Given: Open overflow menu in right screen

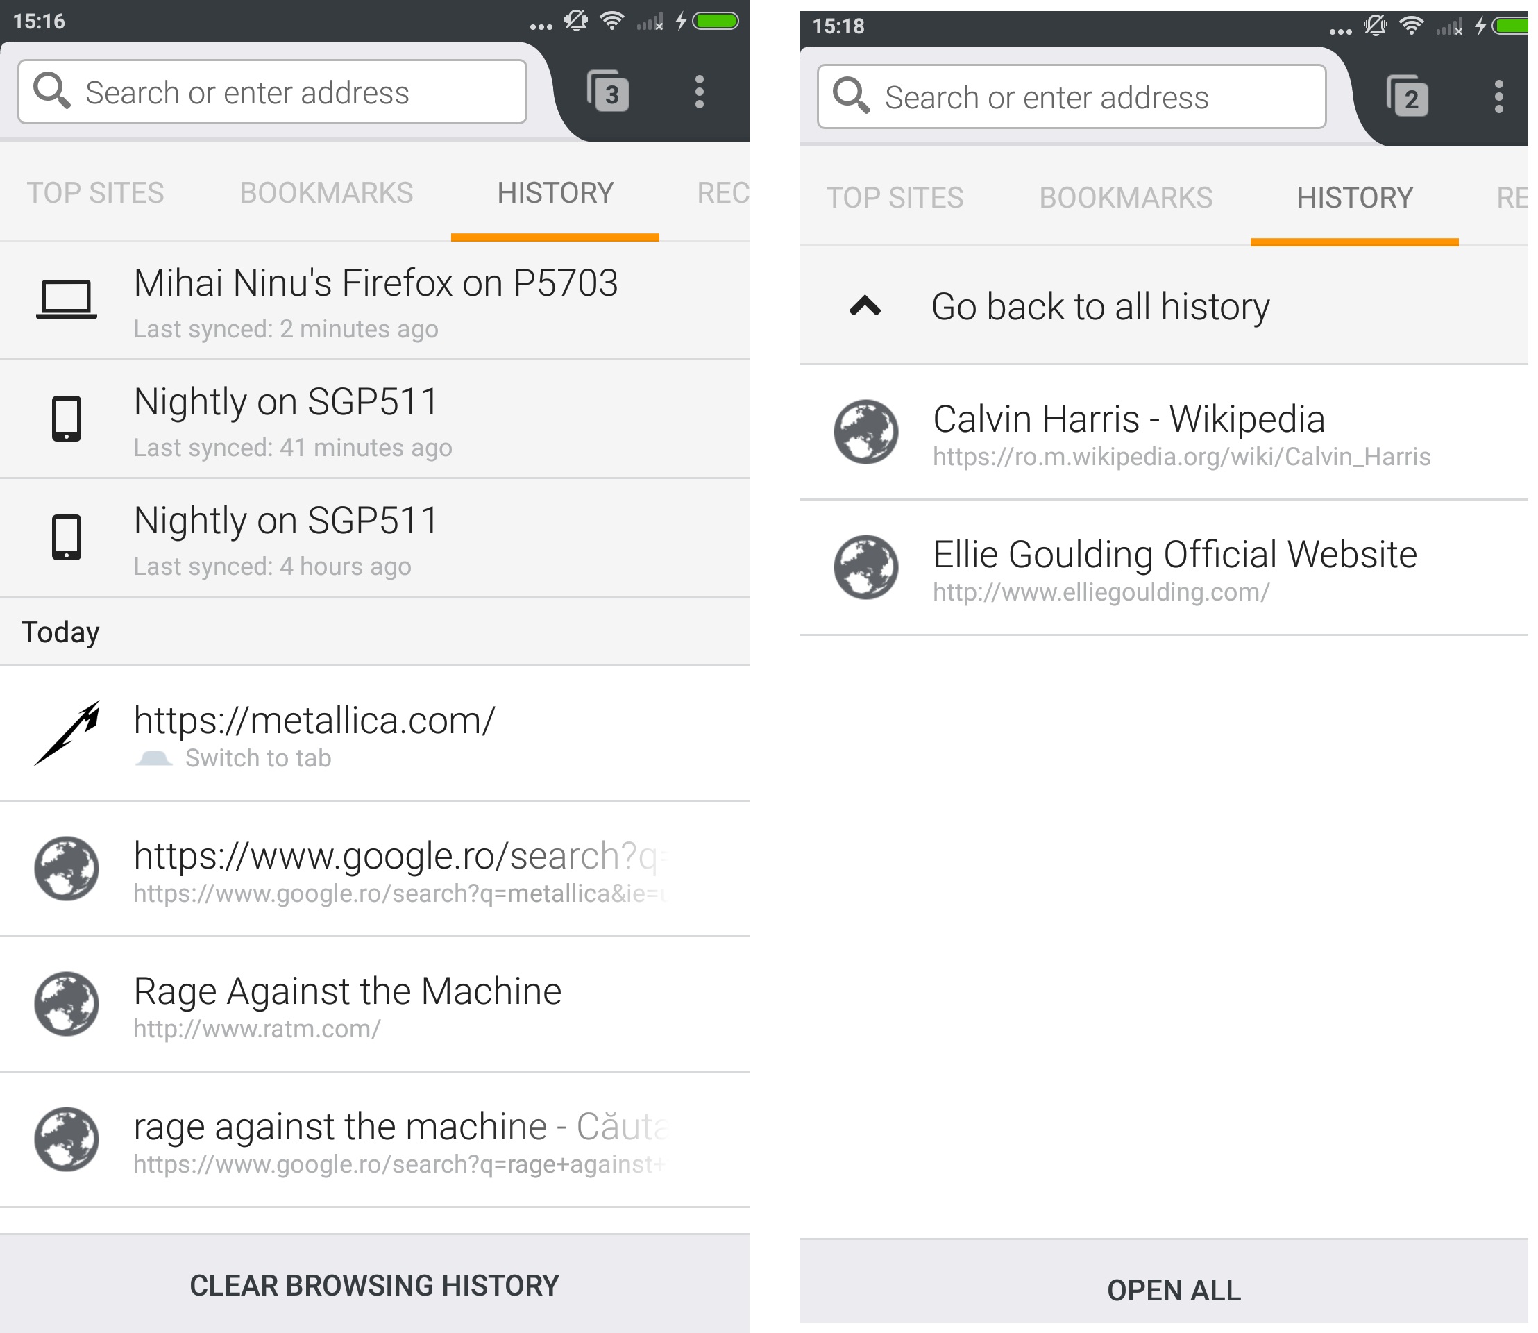Looking at the screenshot, I should 1498,97.
